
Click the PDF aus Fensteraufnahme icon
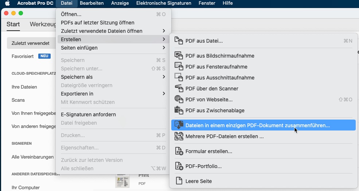179,67
